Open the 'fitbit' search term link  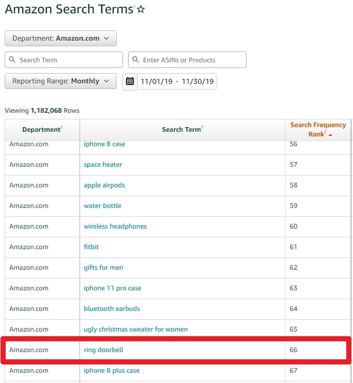click(x=91, y=247)
